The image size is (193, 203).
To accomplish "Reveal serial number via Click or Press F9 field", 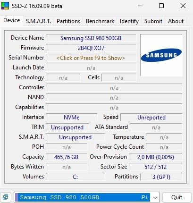I will click(x=91, y=58).
